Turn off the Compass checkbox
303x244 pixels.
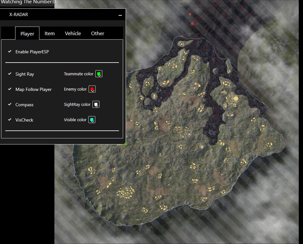tap(10, 104)
